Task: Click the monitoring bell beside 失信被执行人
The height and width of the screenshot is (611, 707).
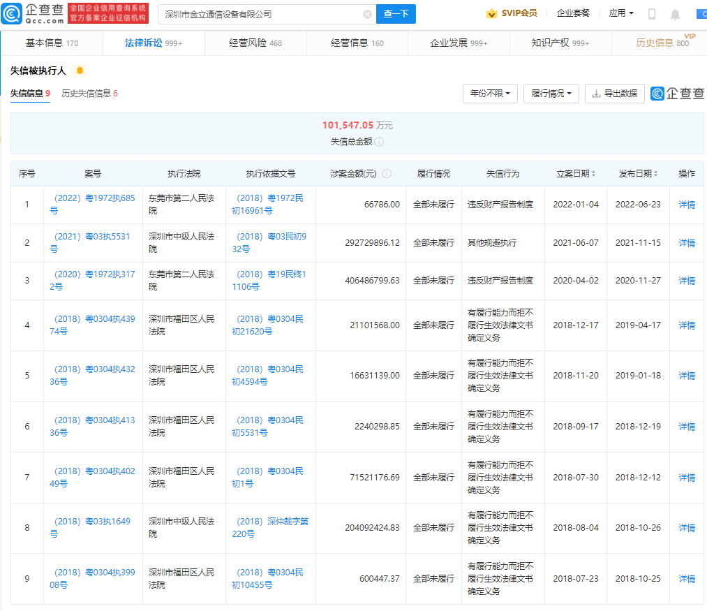Action: coord(79,70)
